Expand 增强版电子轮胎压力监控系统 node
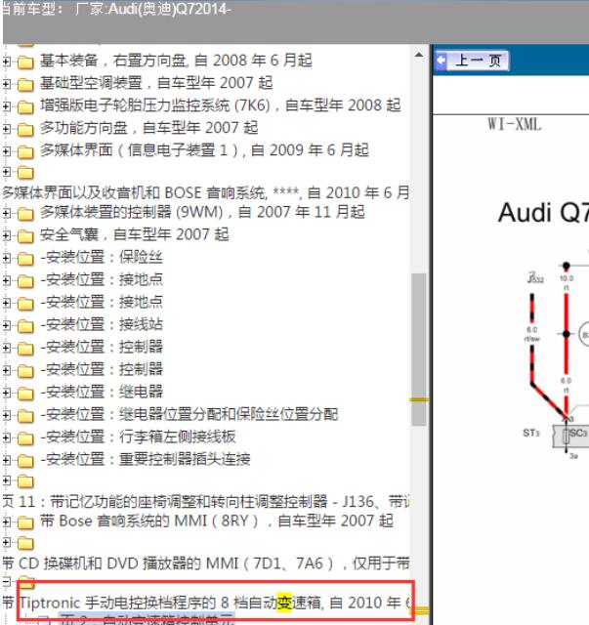589x625 pixels. coord(7,106)
